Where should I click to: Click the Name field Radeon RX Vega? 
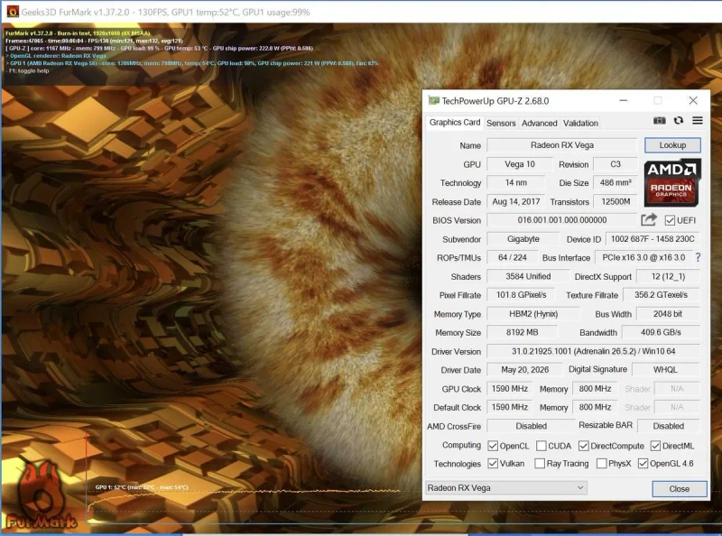561,145
